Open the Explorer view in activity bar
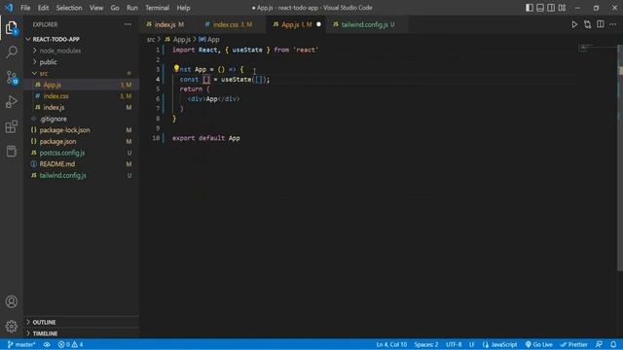Image resolution: width=623 pixels, height=350 pixels. [11, 28]
